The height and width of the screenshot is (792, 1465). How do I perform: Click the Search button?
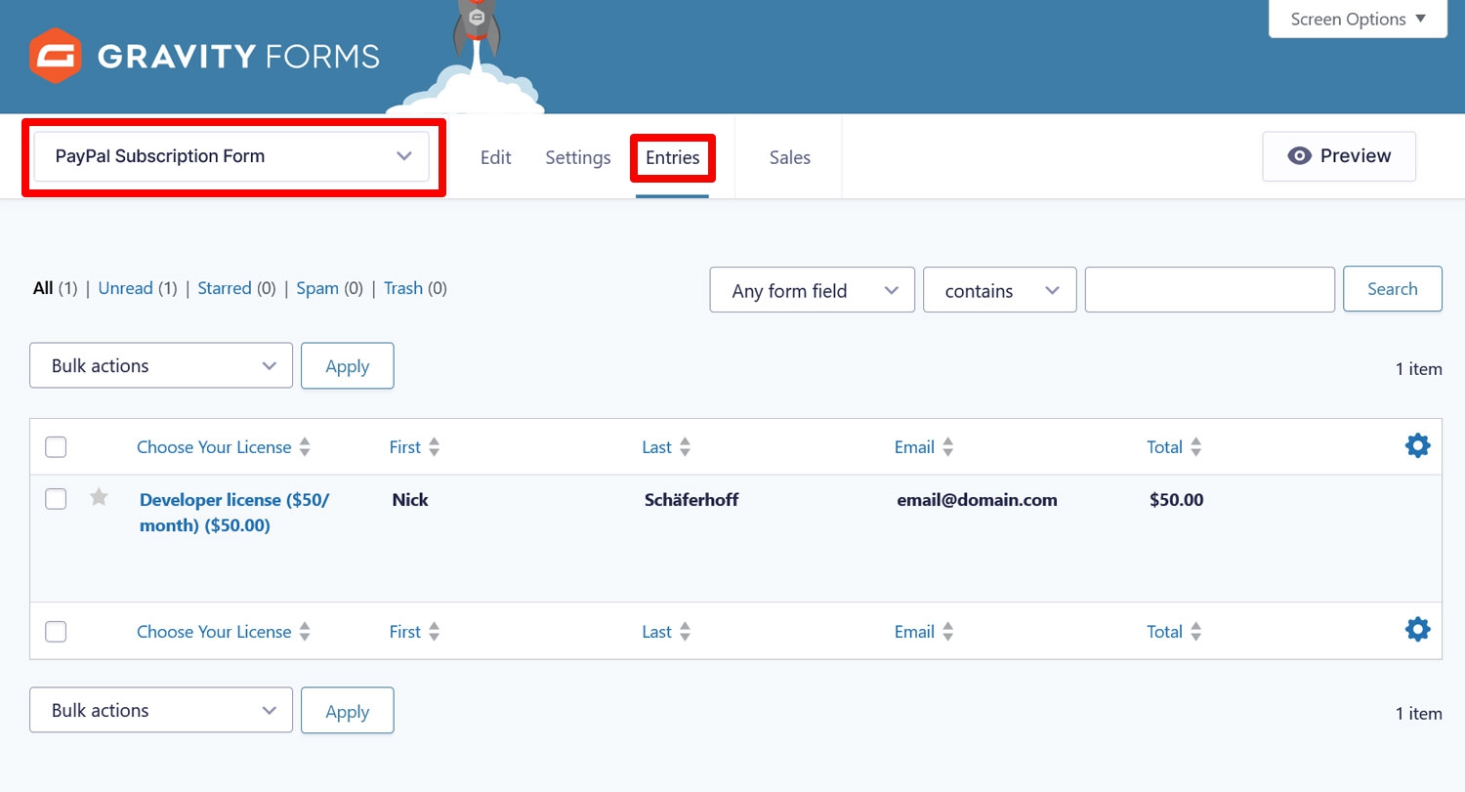pyautogui.click(x=1393, y=289)
